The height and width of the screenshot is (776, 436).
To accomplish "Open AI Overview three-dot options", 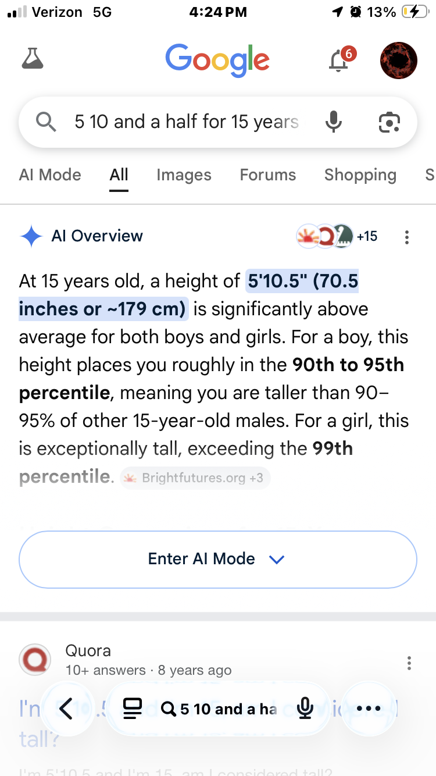I will [x=407, y=237].
